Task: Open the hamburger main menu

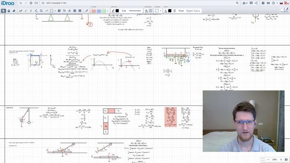Action: click(43, 3)
